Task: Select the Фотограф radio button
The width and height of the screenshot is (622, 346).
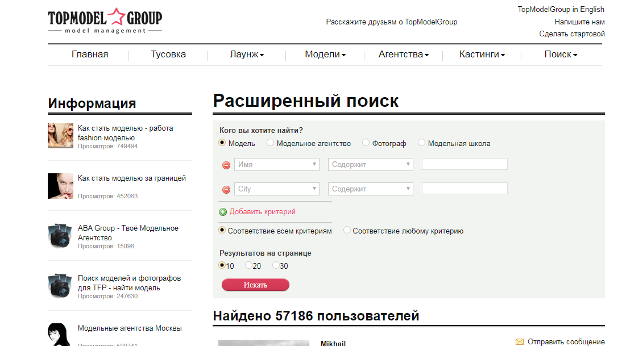Action: pyautogui.click(x=366, y=143)
